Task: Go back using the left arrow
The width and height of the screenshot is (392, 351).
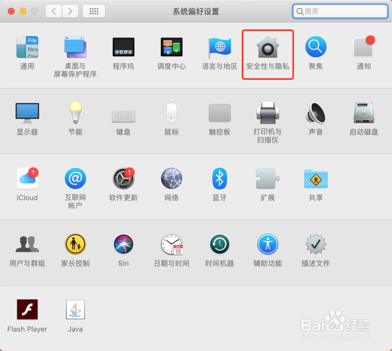Action: [54, 11]
